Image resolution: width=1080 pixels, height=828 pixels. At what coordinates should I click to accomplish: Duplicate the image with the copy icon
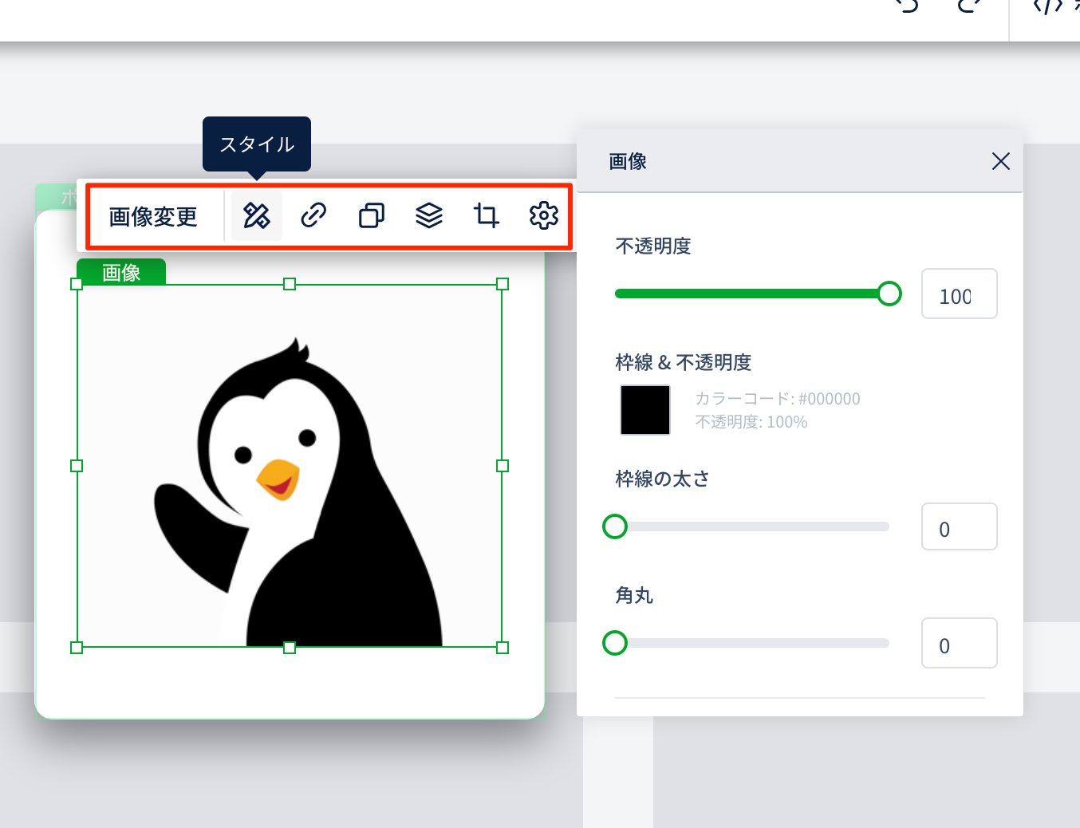(371, 215)
